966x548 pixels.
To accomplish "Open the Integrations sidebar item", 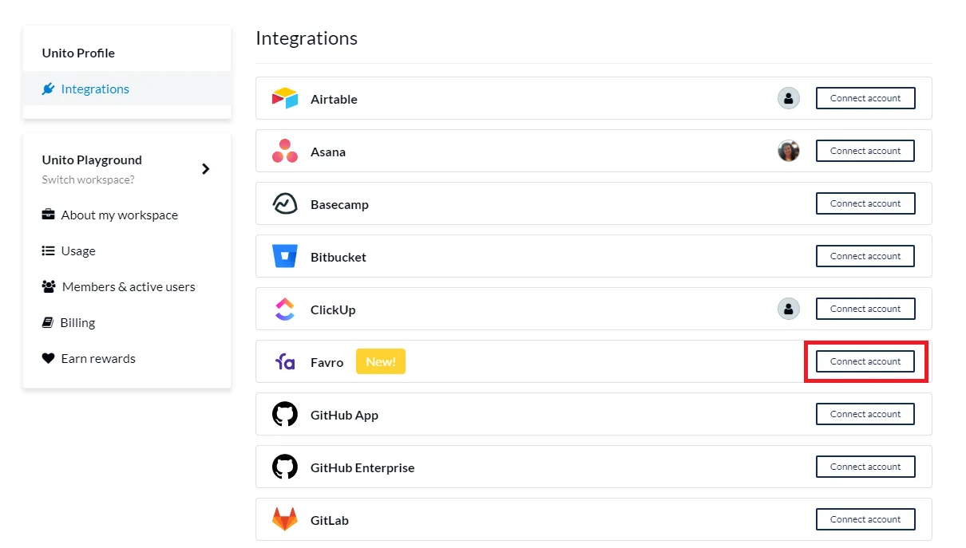I will pyautogui.click(x=95, y=89).
